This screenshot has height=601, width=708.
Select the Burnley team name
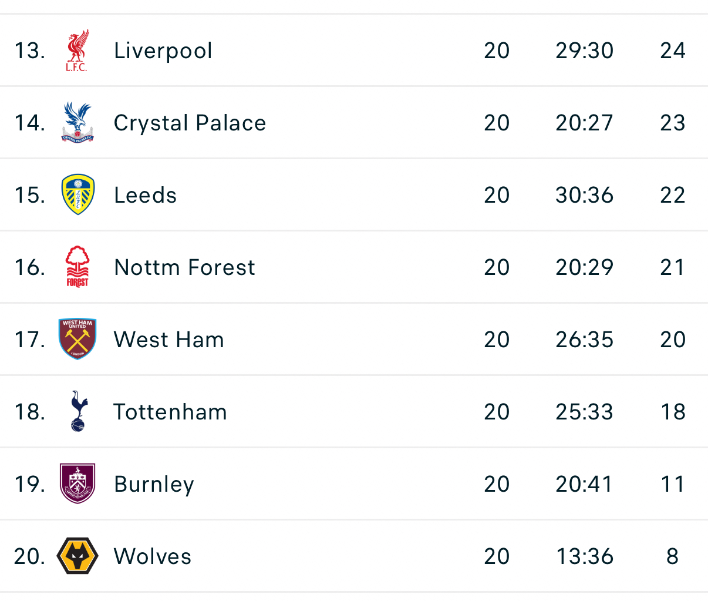[x=154, y=484]
